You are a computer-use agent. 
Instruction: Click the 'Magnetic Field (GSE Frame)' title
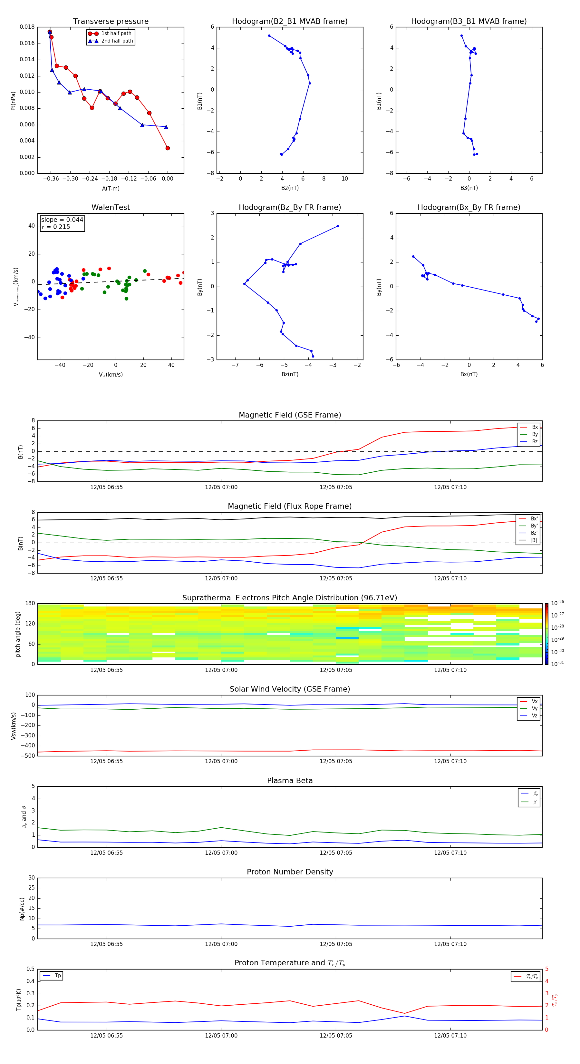(290, 415)
